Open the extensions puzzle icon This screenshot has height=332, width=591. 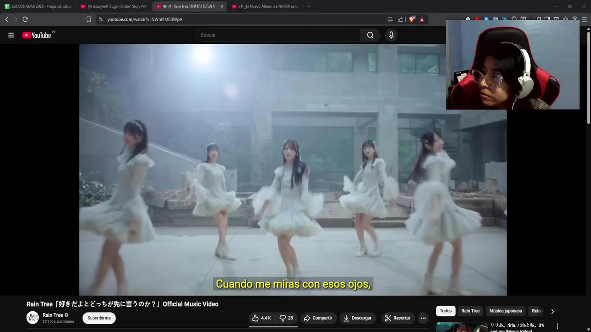pyautogui.click(x=514, y=19)
